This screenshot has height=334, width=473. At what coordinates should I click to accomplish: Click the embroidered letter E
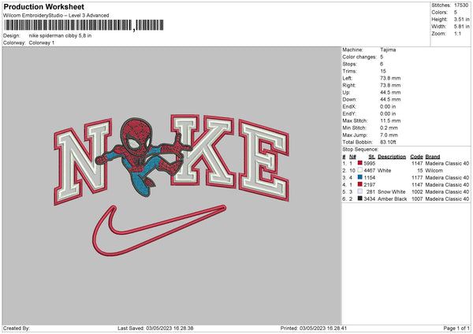[263, 160]
